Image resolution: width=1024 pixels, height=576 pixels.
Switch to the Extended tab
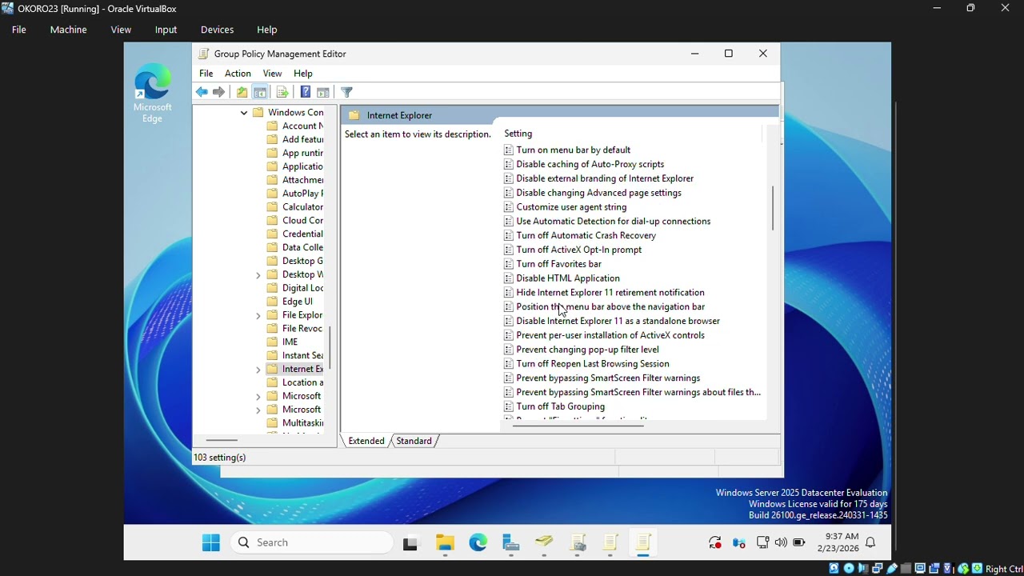pyautogui.click(x=366, y=441)
